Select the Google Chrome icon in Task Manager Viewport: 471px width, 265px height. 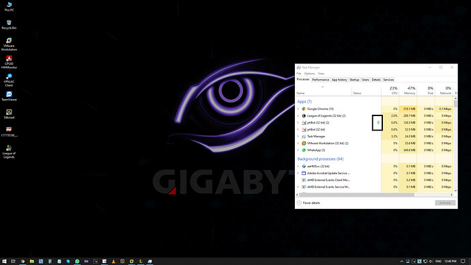click(x=304, y=109)
